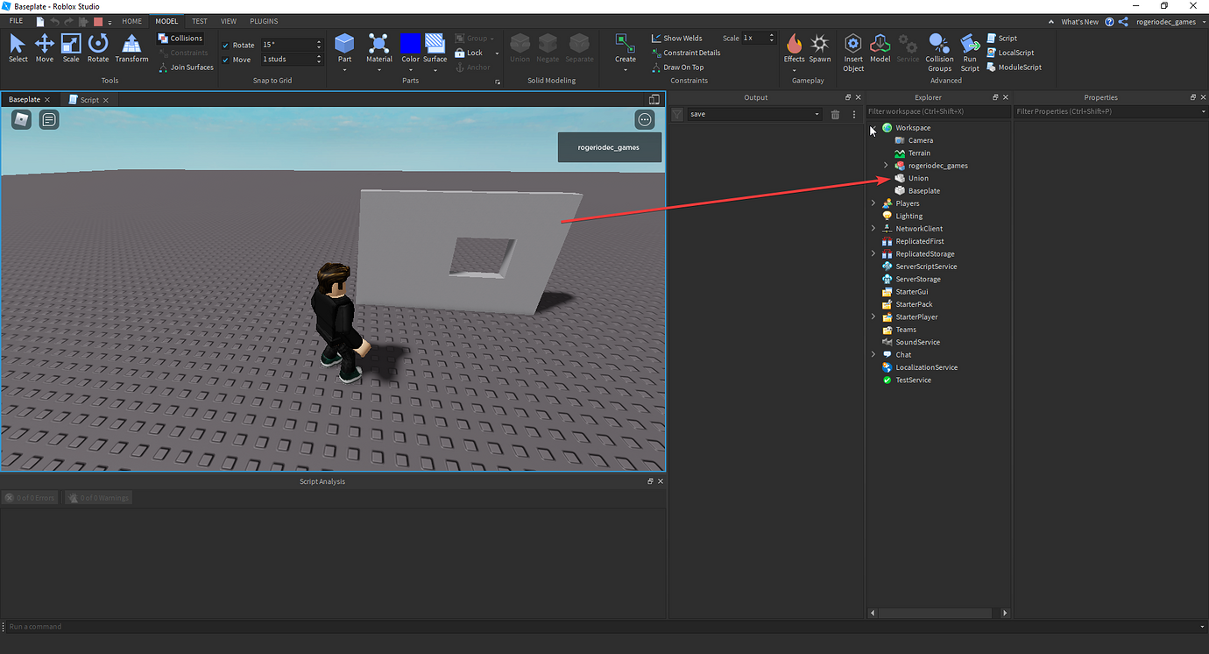Image resolution: width=1209 pixels, height=654 pixels.
Task: Open the Script editor tab
Action: [x=88, y=99]
